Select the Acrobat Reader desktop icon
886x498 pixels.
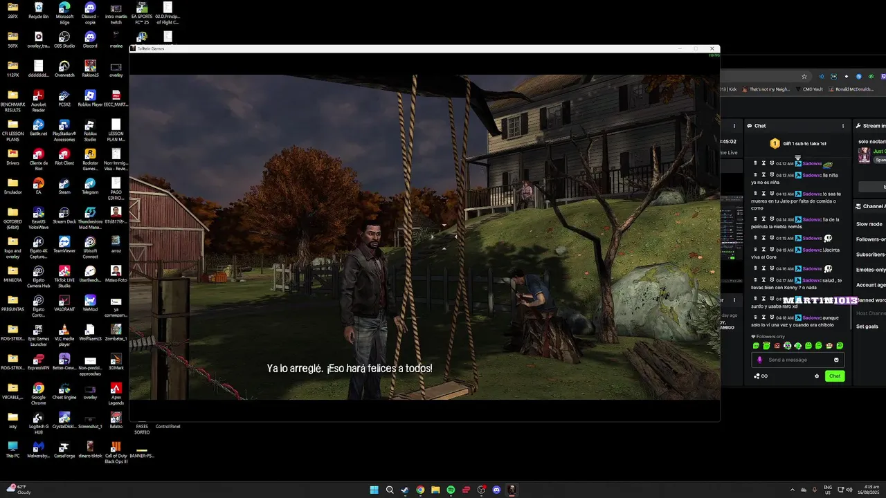pyautogui.click(x=39, y=100)
